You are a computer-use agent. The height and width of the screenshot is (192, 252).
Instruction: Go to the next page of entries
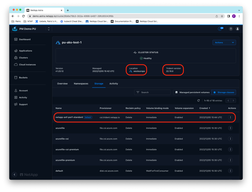point(233,101)
